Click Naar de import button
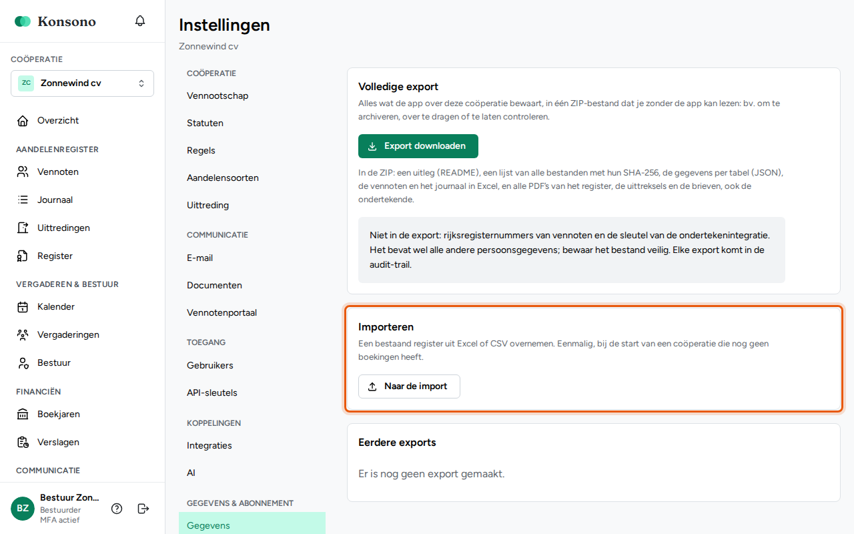 click(409, 386)
